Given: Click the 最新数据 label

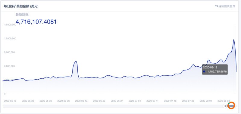Looking at the screenshot, I should click(x=22, y=14).
